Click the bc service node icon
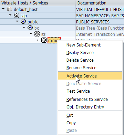The width and height of the screenshot is (124, 135). tap(30, 28)
